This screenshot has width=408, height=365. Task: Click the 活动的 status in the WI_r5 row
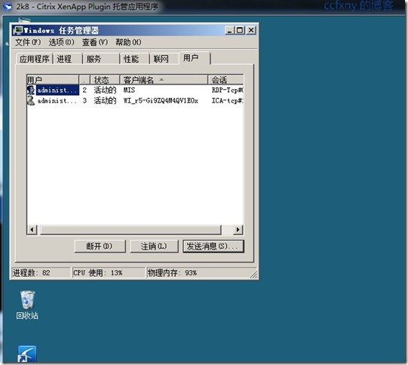[105, 100]
